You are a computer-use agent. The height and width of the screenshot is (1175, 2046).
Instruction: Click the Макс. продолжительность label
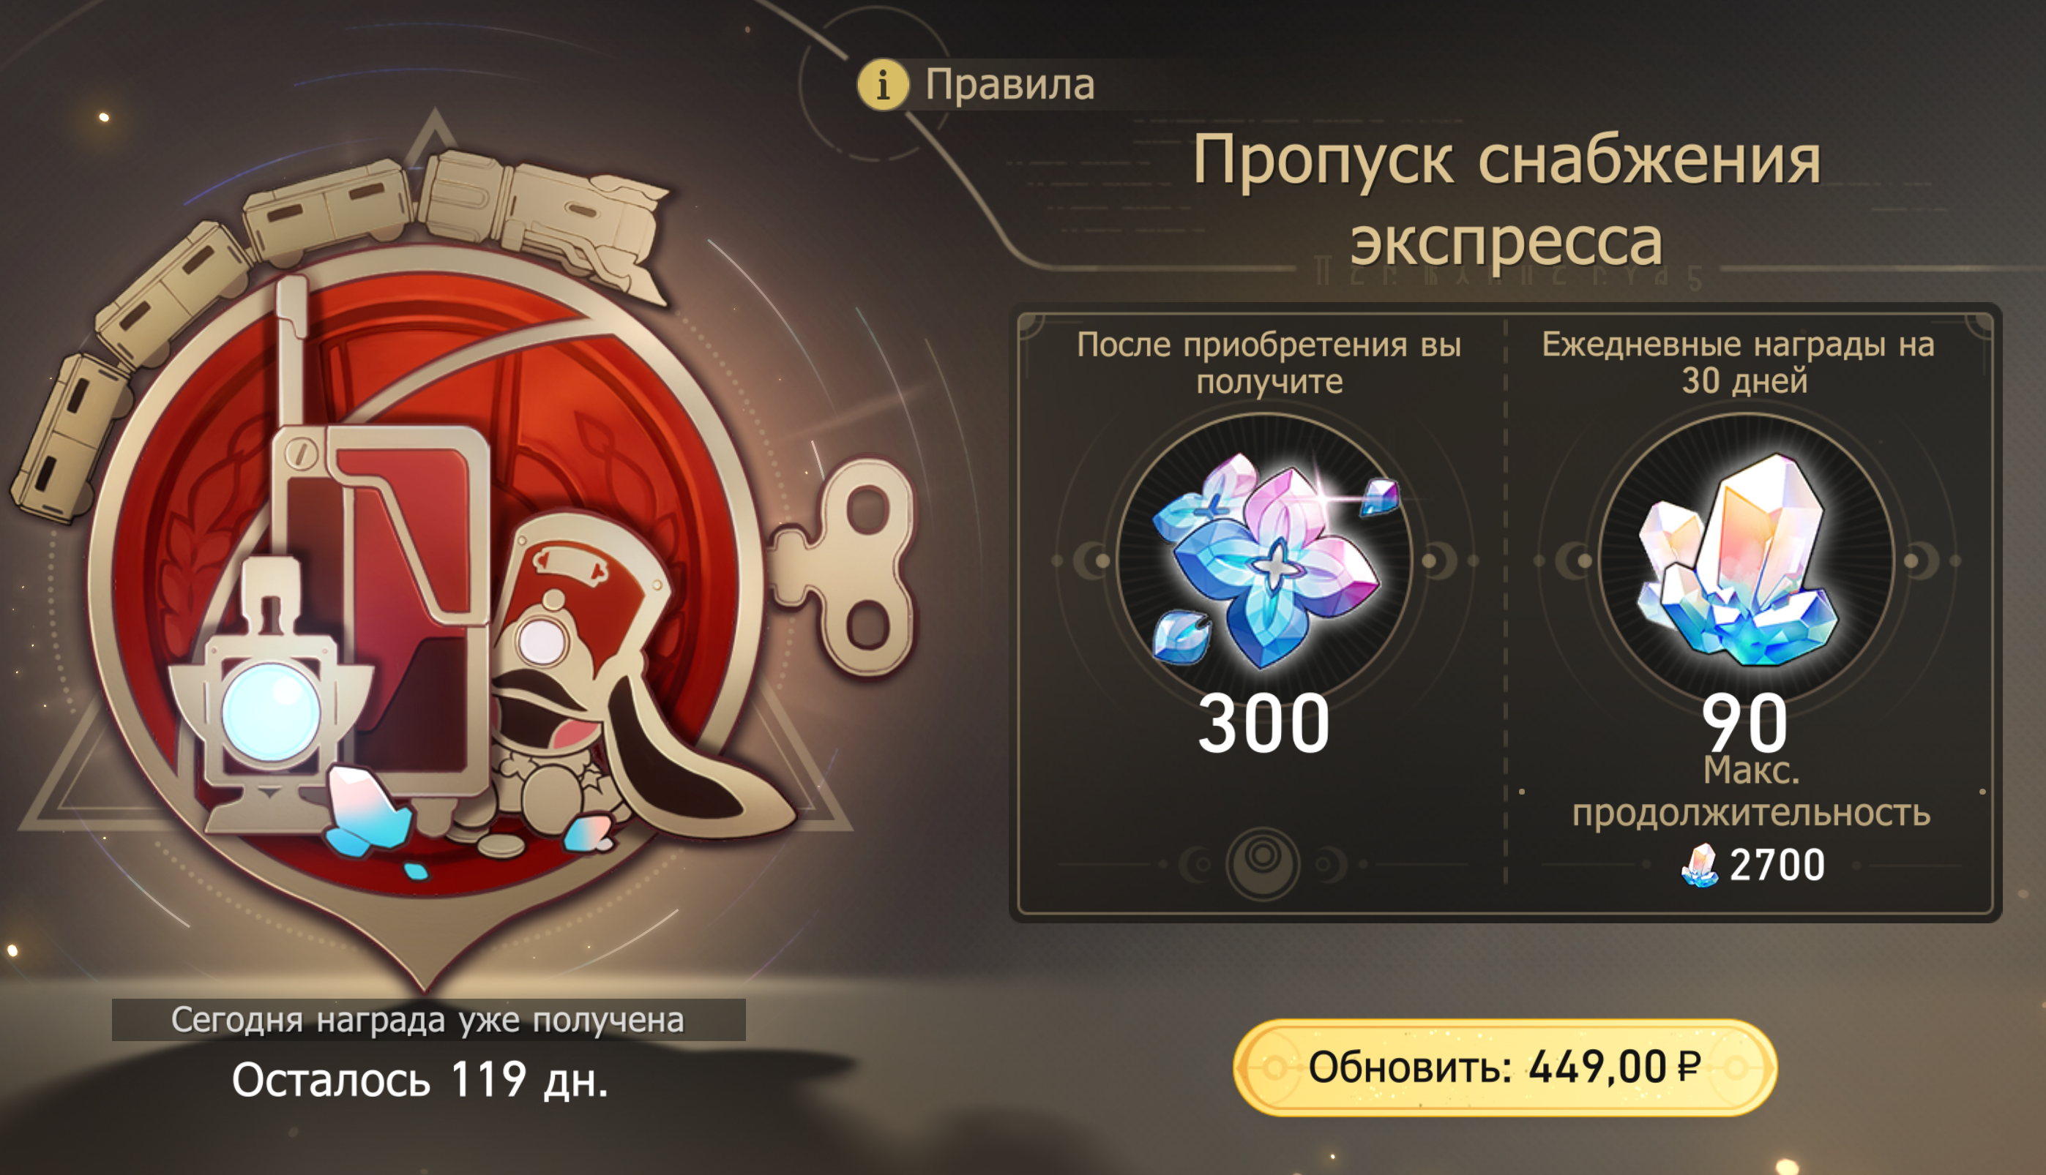(x=1751, y=792)
